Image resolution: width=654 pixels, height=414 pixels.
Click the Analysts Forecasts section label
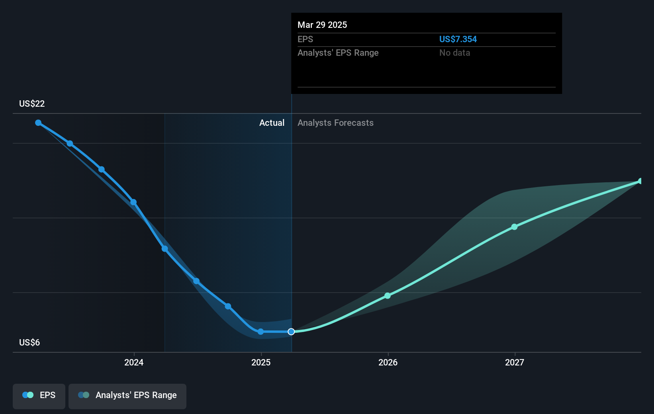pos(335,123)
